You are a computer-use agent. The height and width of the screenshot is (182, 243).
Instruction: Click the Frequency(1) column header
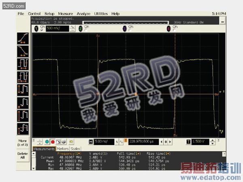coord(69,154)
